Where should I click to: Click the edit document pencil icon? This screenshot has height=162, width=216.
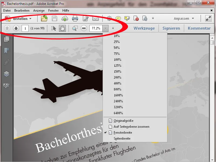[x=85, y=18]
